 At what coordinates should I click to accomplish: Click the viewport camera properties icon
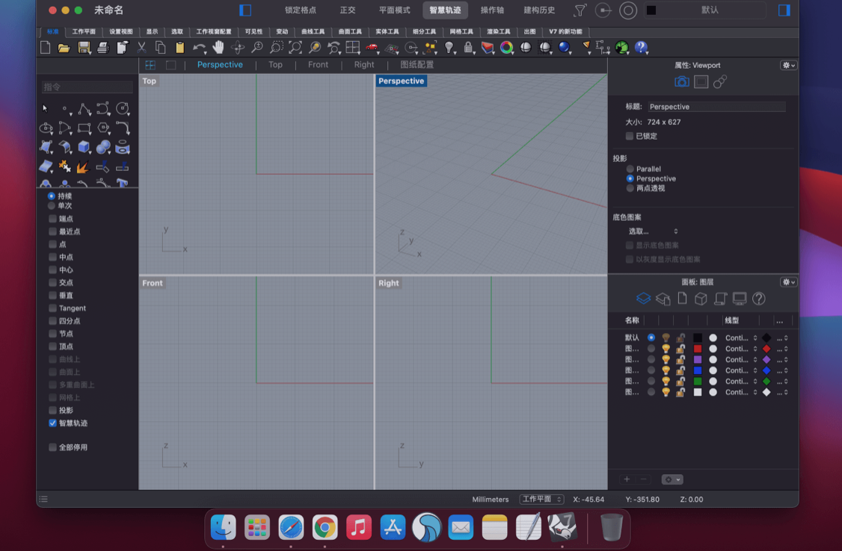point(681,82)
